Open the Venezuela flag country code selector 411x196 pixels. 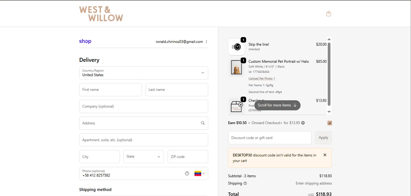coord(200,173)
